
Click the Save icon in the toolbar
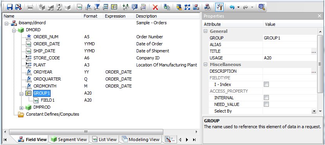(10, 7)
